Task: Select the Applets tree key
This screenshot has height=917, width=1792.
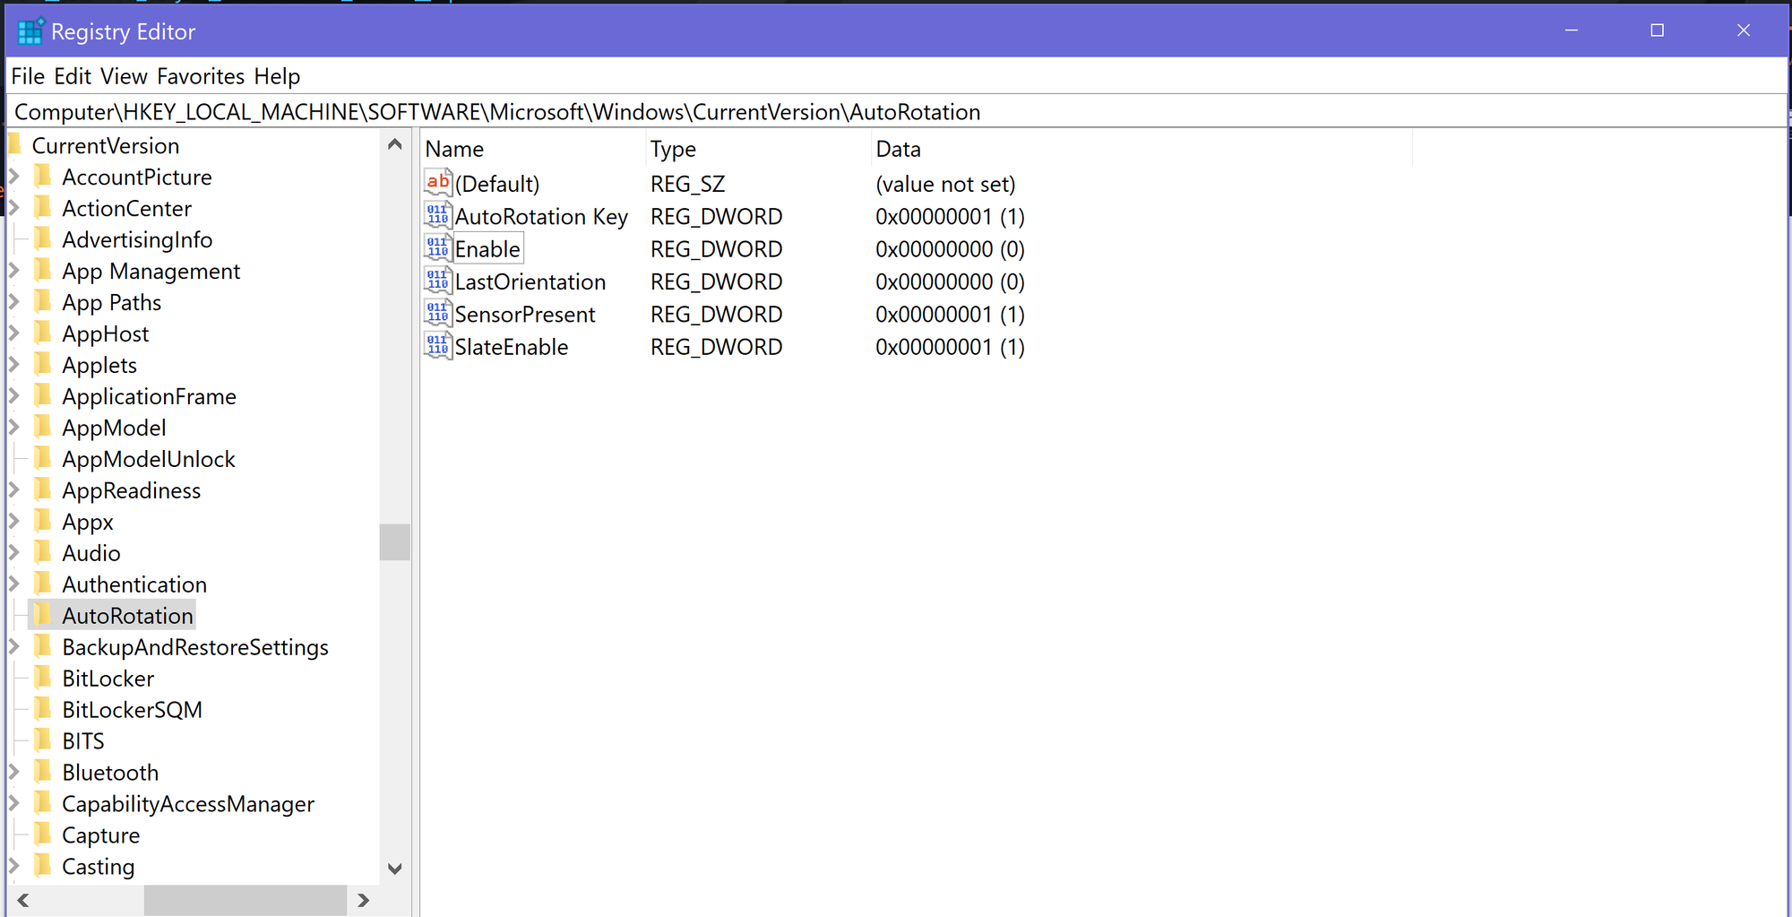Action: pos(99,365)
